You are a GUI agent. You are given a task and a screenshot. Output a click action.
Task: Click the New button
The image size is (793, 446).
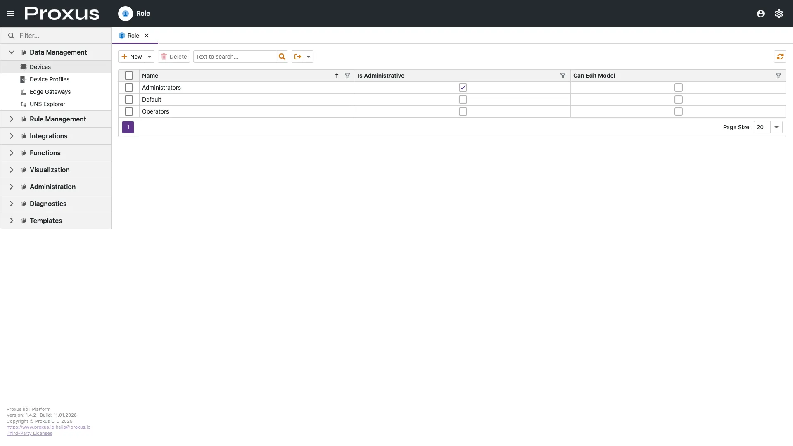click(132, 57)
